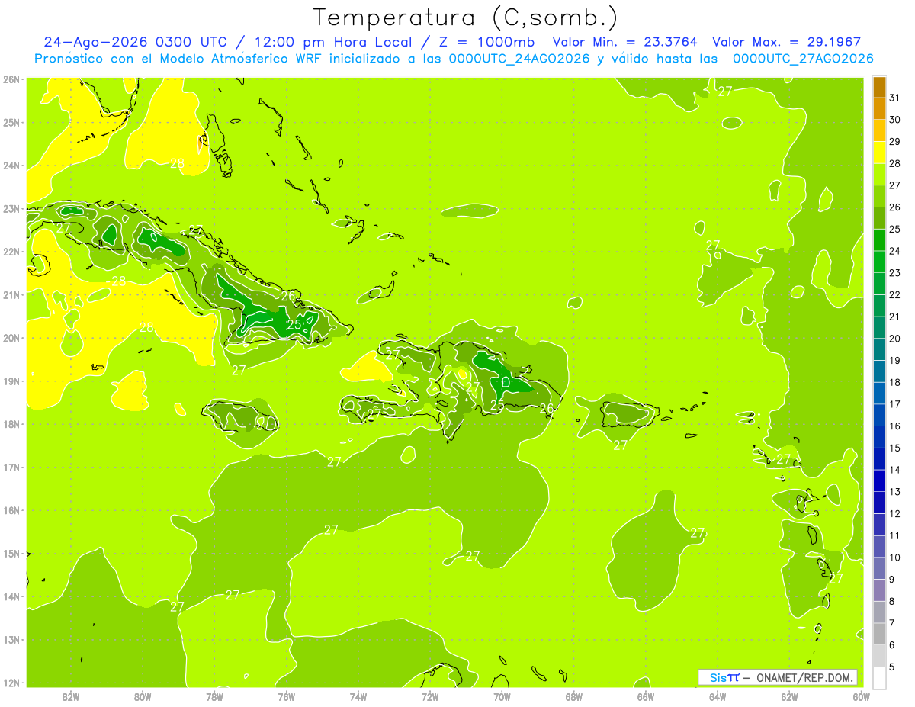
Task: Click the "22N" latitude axis label
Action: pyautogui.click(x=11, y=252)
